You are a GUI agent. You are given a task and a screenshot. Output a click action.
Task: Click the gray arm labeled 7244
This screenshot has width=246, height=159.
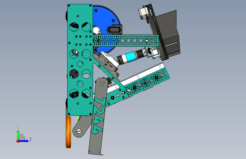(x=98, y=116)
